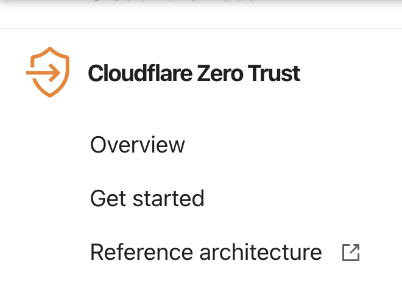Click the shield-with-arrow logo next to the title
This screenshot has width=402, height=288.
48,72
